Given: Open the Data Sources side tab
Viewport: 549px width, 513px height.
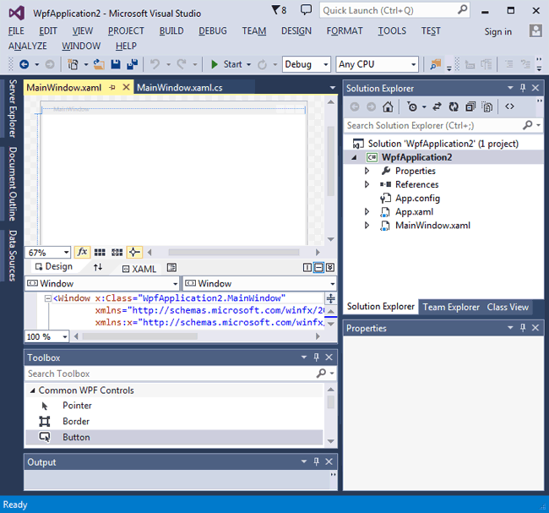Looking at the screenshot, I should click(13, 255).
